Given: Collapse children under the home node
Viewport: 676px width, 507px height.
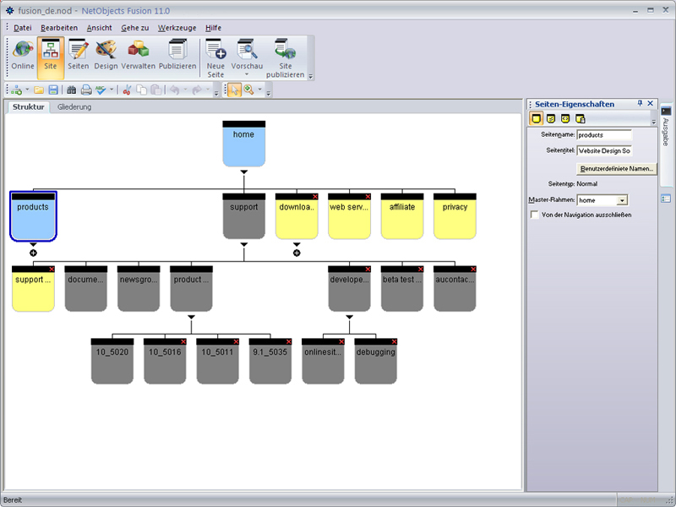Looking at the screenshot, I should pos(244,172).
